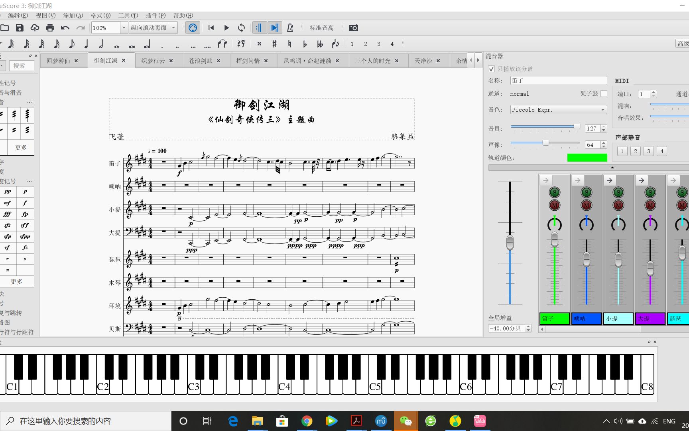The image size is (689, 431).
Task: Select voice 1 in note toolbar
Action: point(352,44)
